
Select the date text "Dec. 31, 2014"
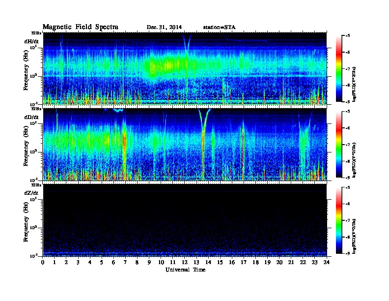tap(164, 28)
